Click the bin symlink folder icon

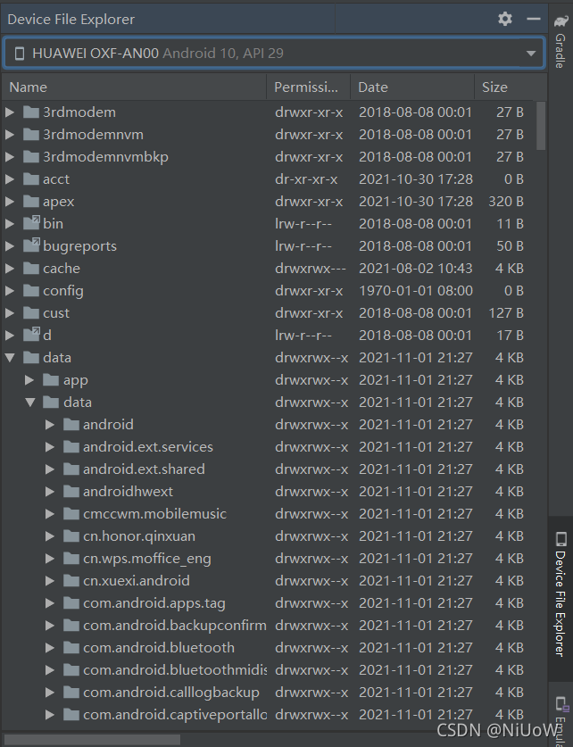tap(31, 223)
